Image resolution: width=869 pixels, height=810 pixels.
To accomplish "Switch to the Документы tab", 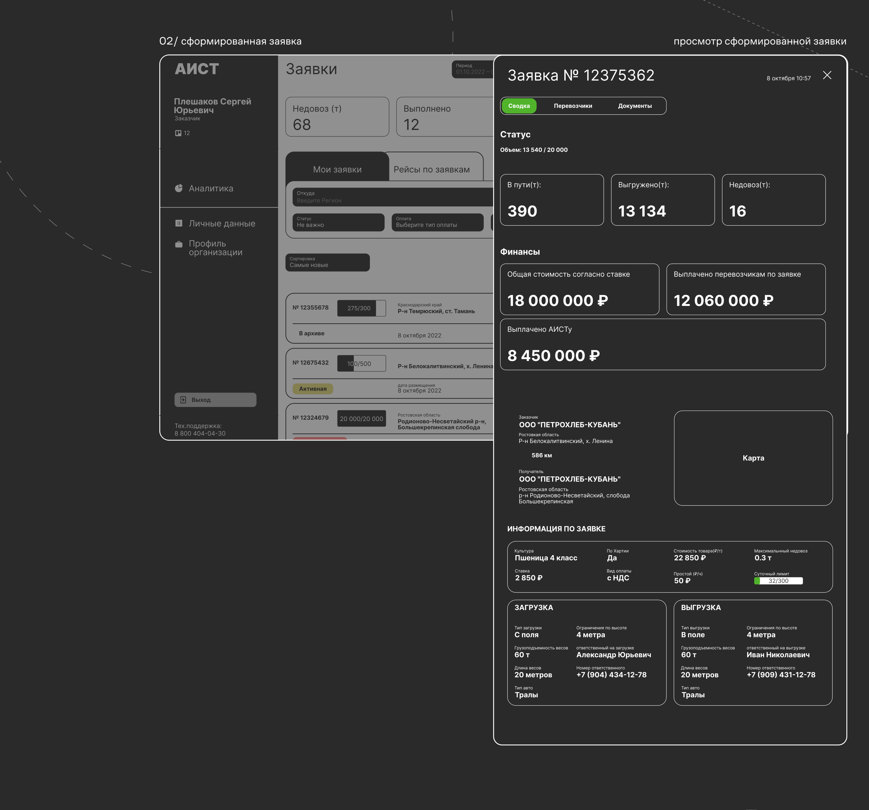I will coord(635,106).
